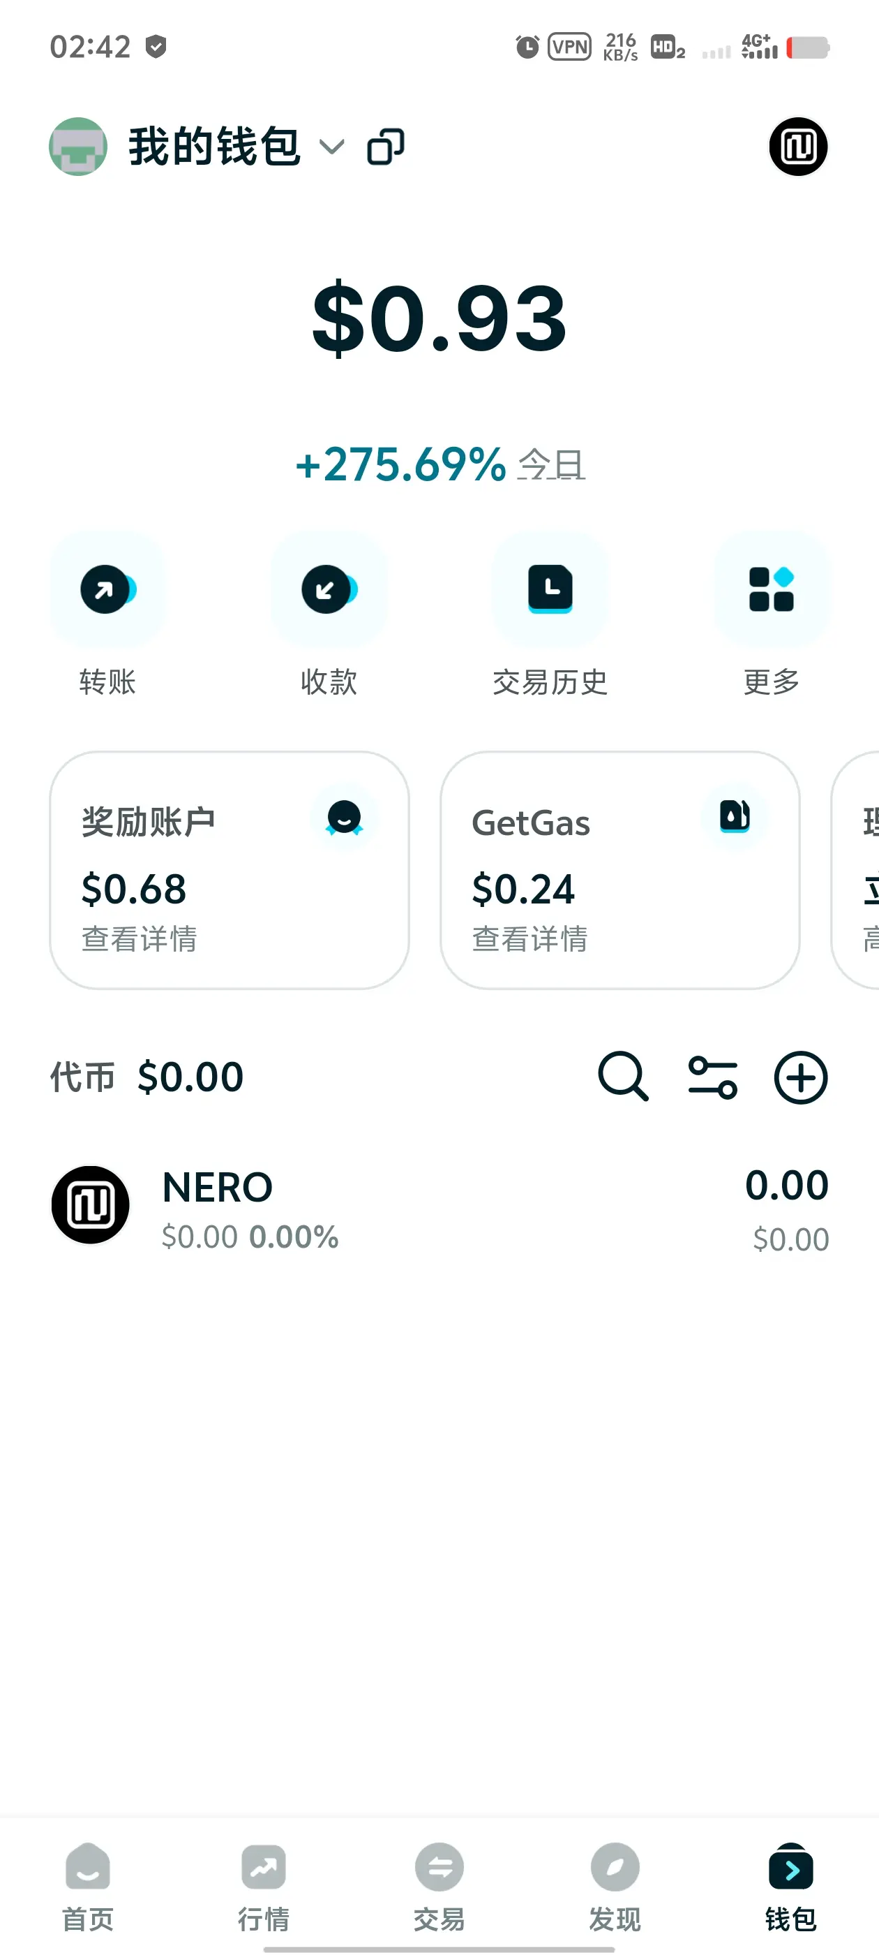Tap the transfer (转账) arrow icon
This screenshot has width=879, height=1955.
click(x=107, y=589)
